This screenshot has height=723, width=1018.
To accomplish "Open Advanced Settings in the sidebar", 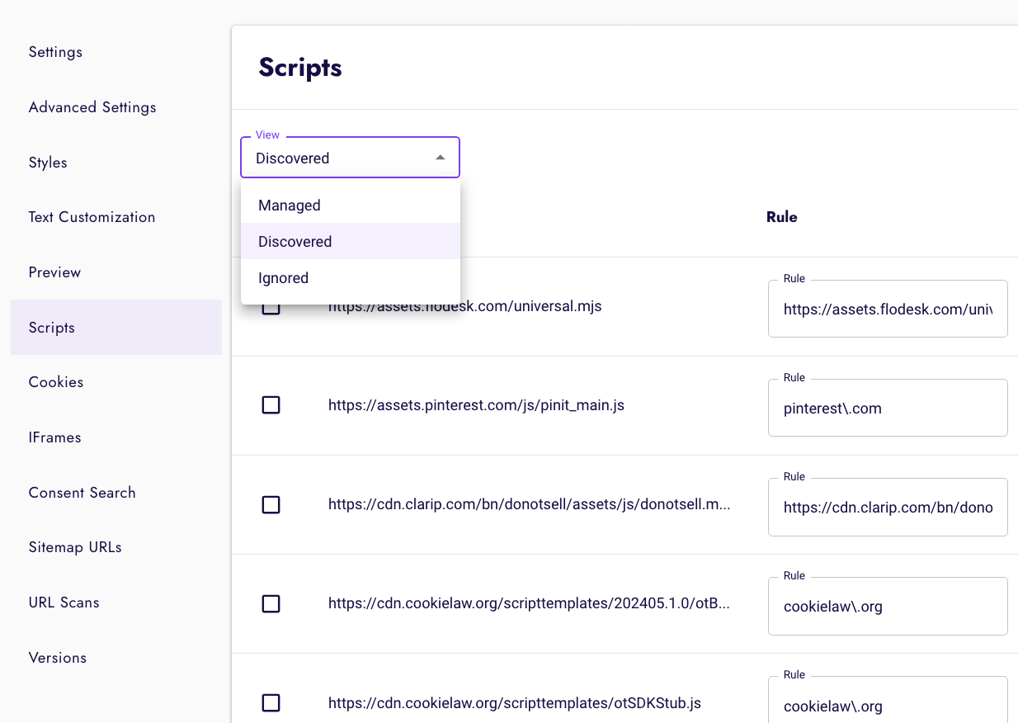I will tap(92, 107).
